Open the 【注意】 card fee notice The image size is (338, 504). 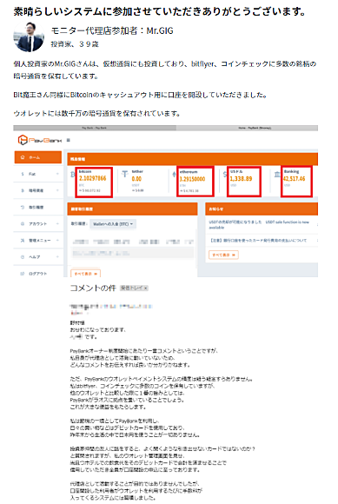click(258, 241)
